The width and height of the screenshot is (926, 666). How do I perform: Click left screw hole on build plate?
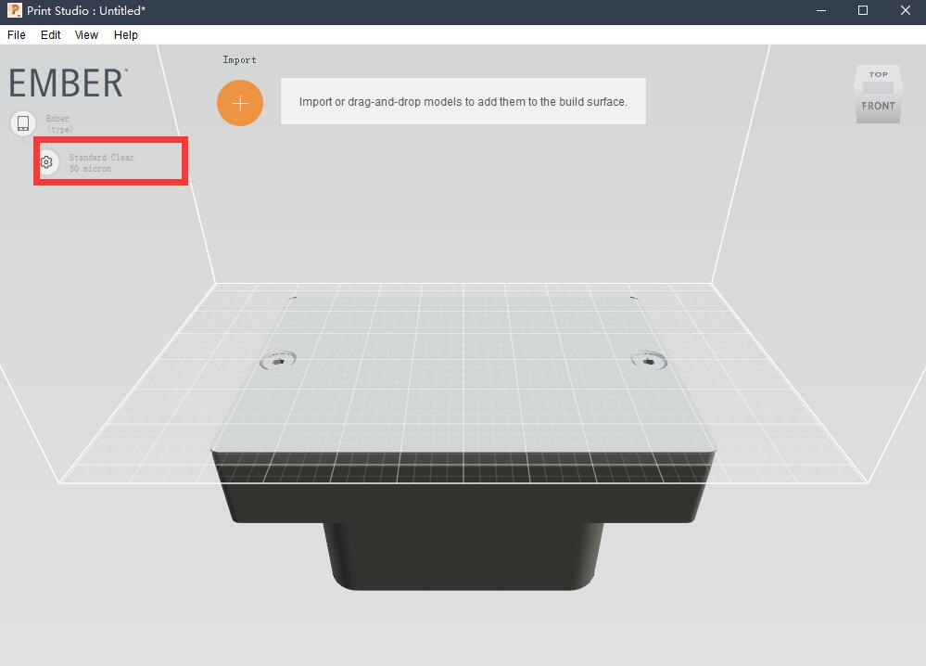click(277, 359)
